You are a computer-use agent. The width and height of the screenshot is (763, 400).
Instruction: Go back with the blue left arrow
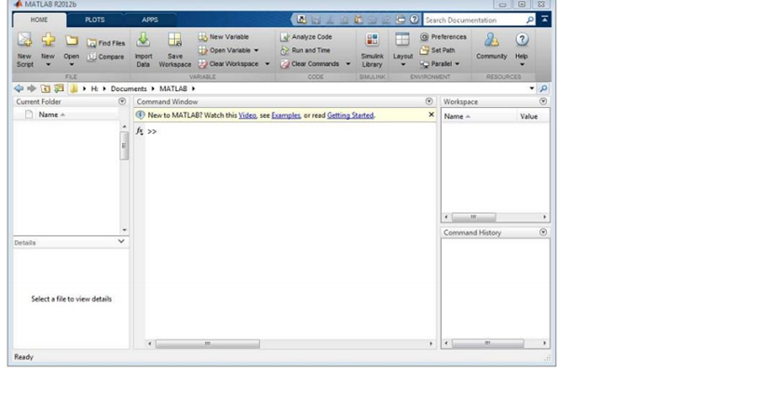click(19, 88)
